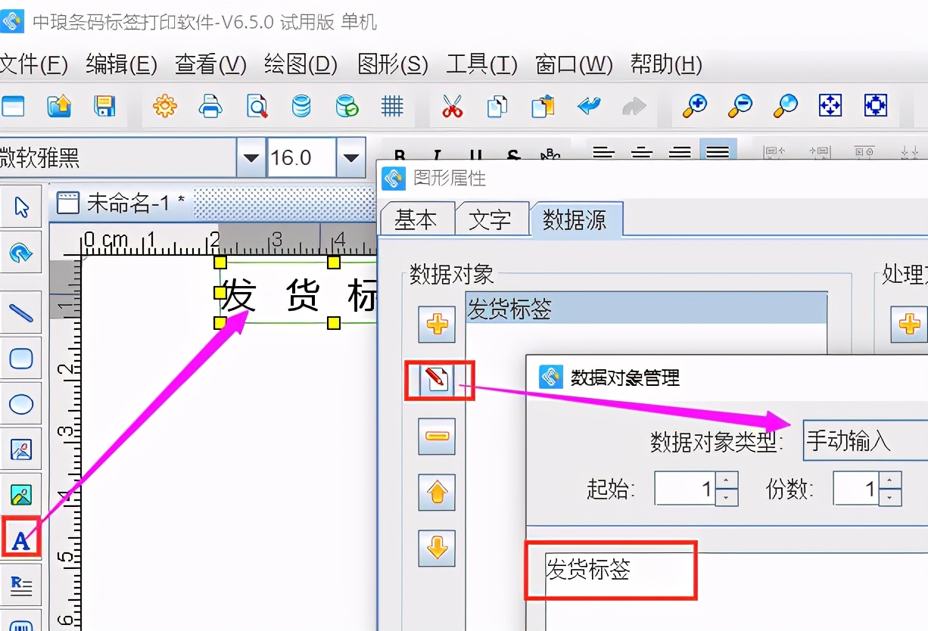Toggle justified text alignment
The image size is (928, 631).
(x=718, y=152)
